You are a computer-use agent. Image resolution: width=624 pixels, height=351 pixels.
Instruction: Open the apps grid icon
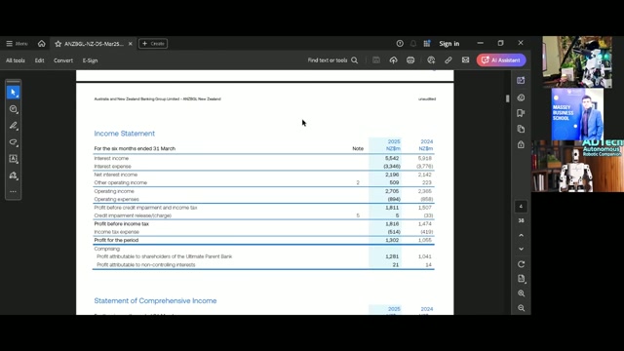427,43
